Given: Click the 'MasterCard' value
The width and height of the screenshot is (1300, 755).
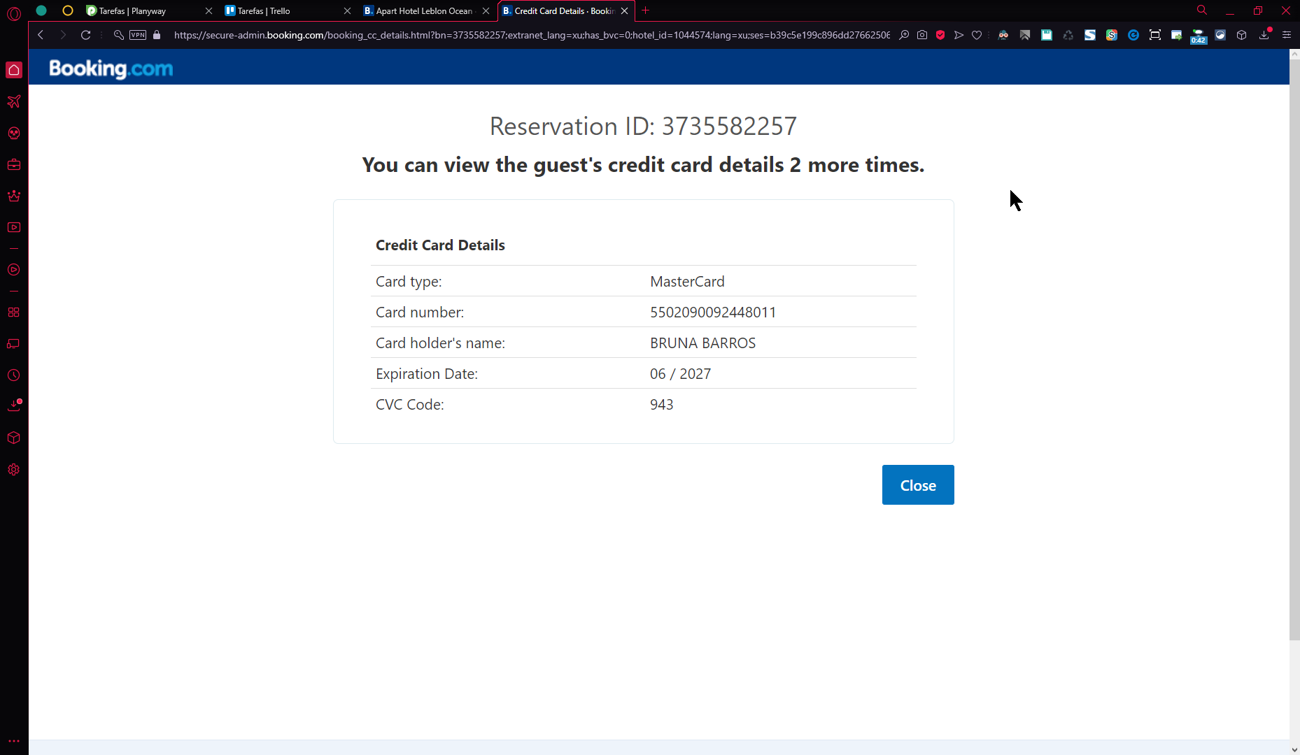Looking at the screenshot, I should tap(687, 282).
